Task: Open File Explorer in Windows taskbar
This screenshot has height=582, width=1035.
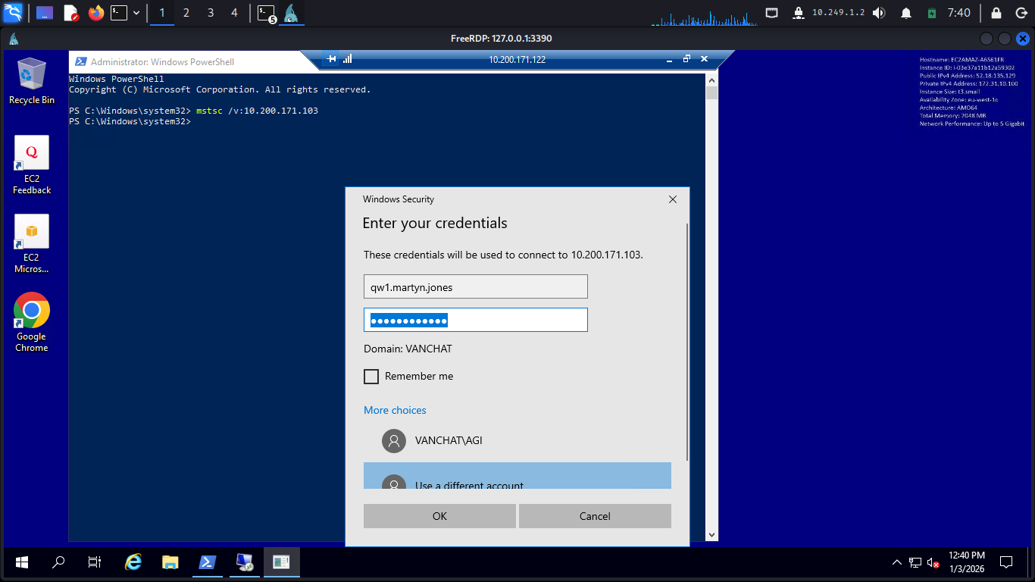Action: [x=170, y=562]
